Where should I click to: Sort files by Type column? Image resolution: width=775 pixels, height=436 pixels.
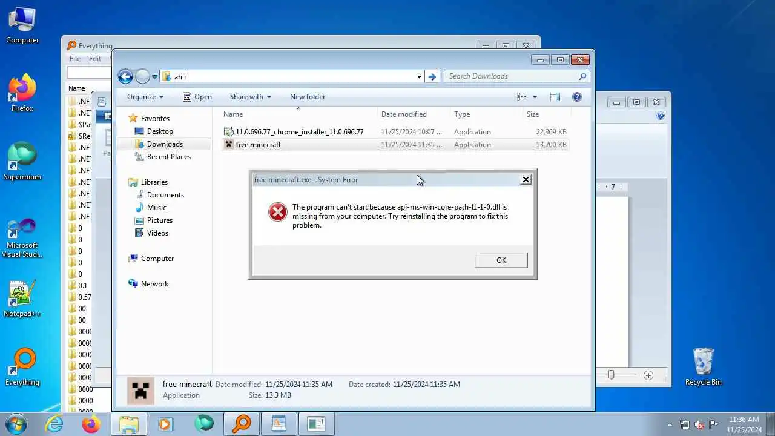(x=486, y=114)
